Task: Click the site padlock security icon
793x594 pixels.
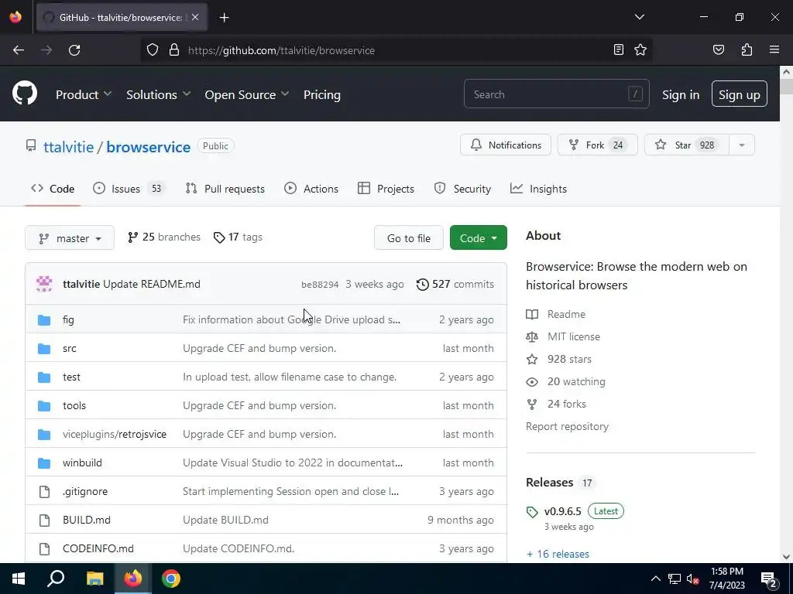Action: 174,50
